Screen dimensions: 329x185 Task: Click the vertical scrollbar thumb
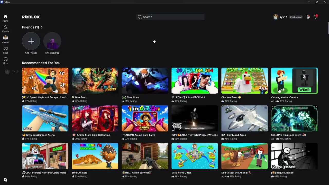pos(328,28)
